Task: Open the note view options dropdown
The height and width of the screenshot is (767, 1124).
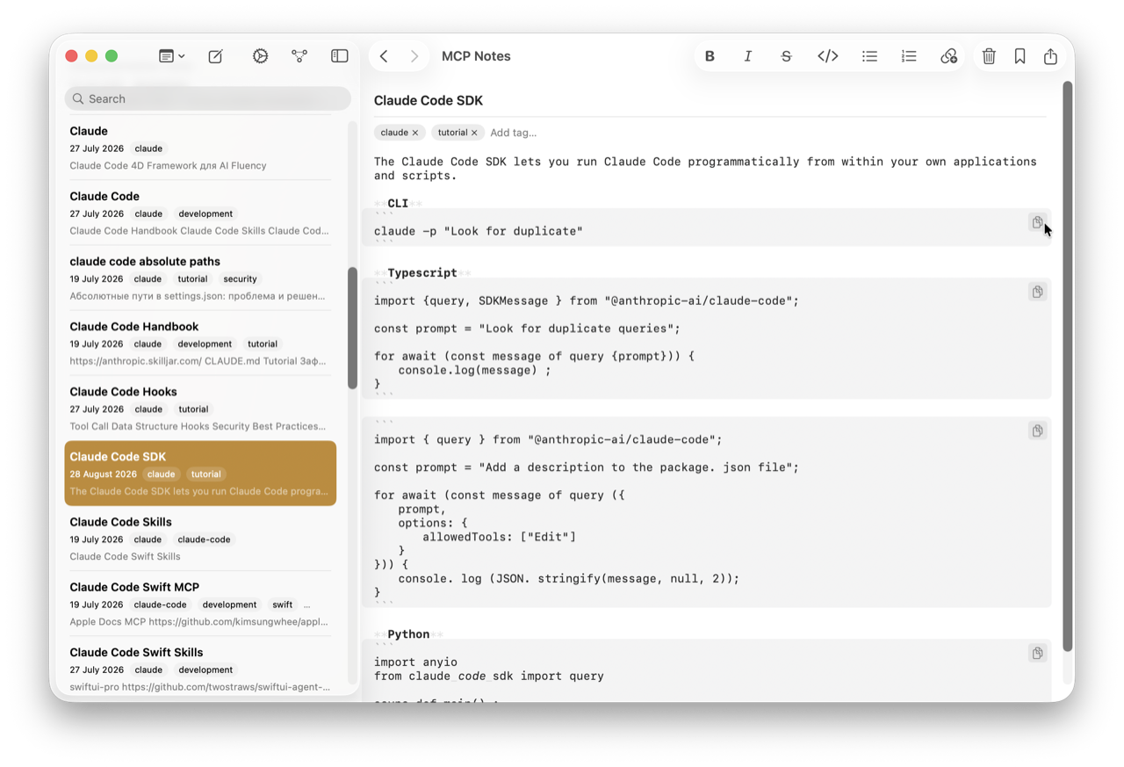Action: 171,56
